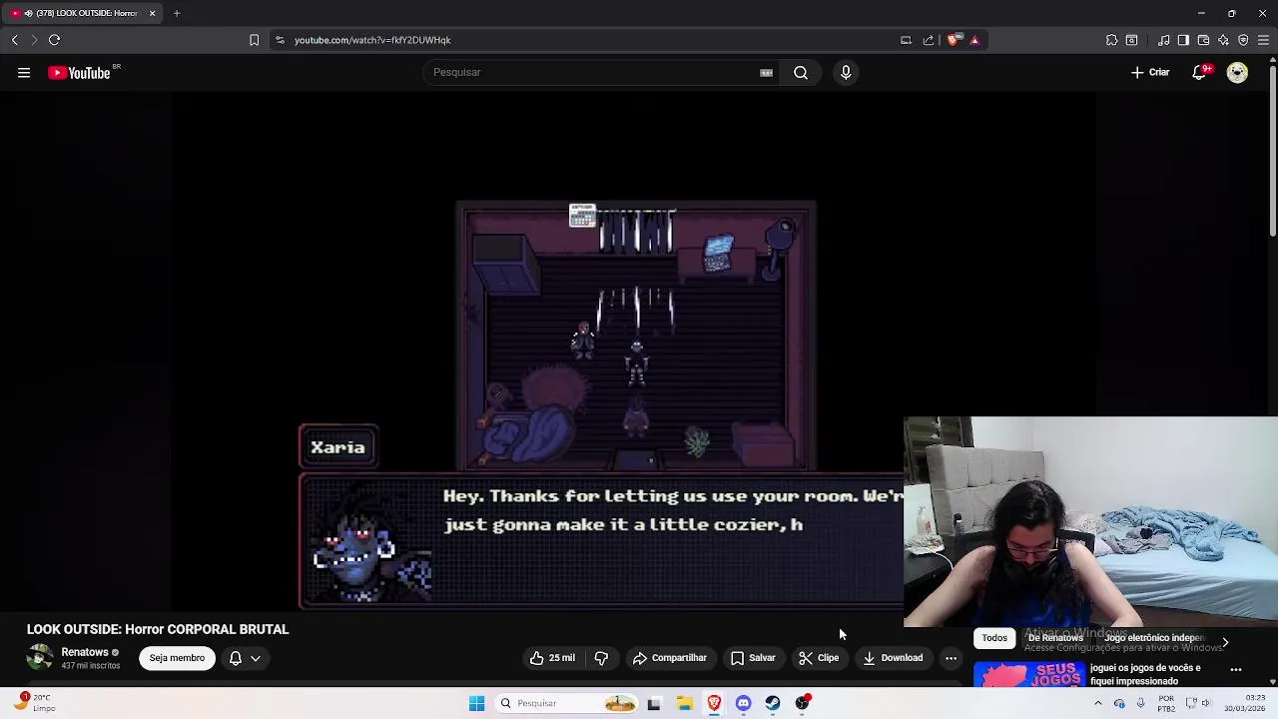The image size is (1278, 719).
Task: Show hidden tray icons chevron
Action: pos(1098,703)
